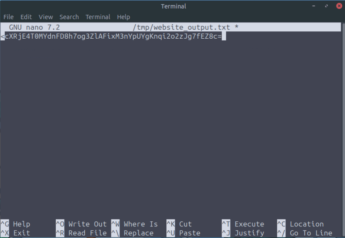The width and height of the screenshot is (345, 238).
Task: Click the ^W Where Is shortcut
Action: [x=135, y=224]
